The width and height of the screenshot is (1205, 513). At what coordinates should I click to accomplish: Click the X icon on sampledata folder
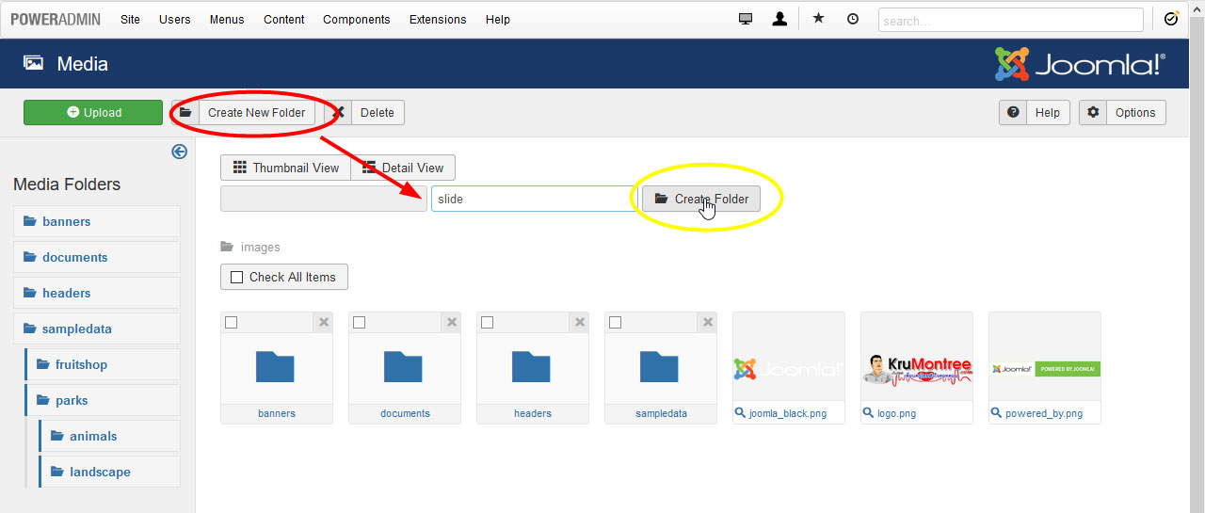point(708,323)
